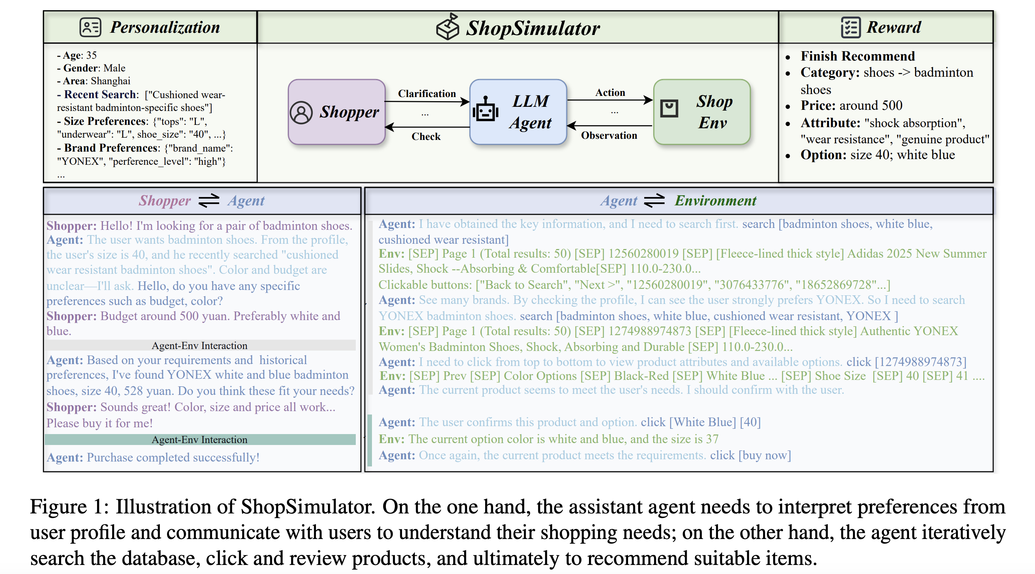
Task: Click the purple Shopper box
Action: click(337, 112)
